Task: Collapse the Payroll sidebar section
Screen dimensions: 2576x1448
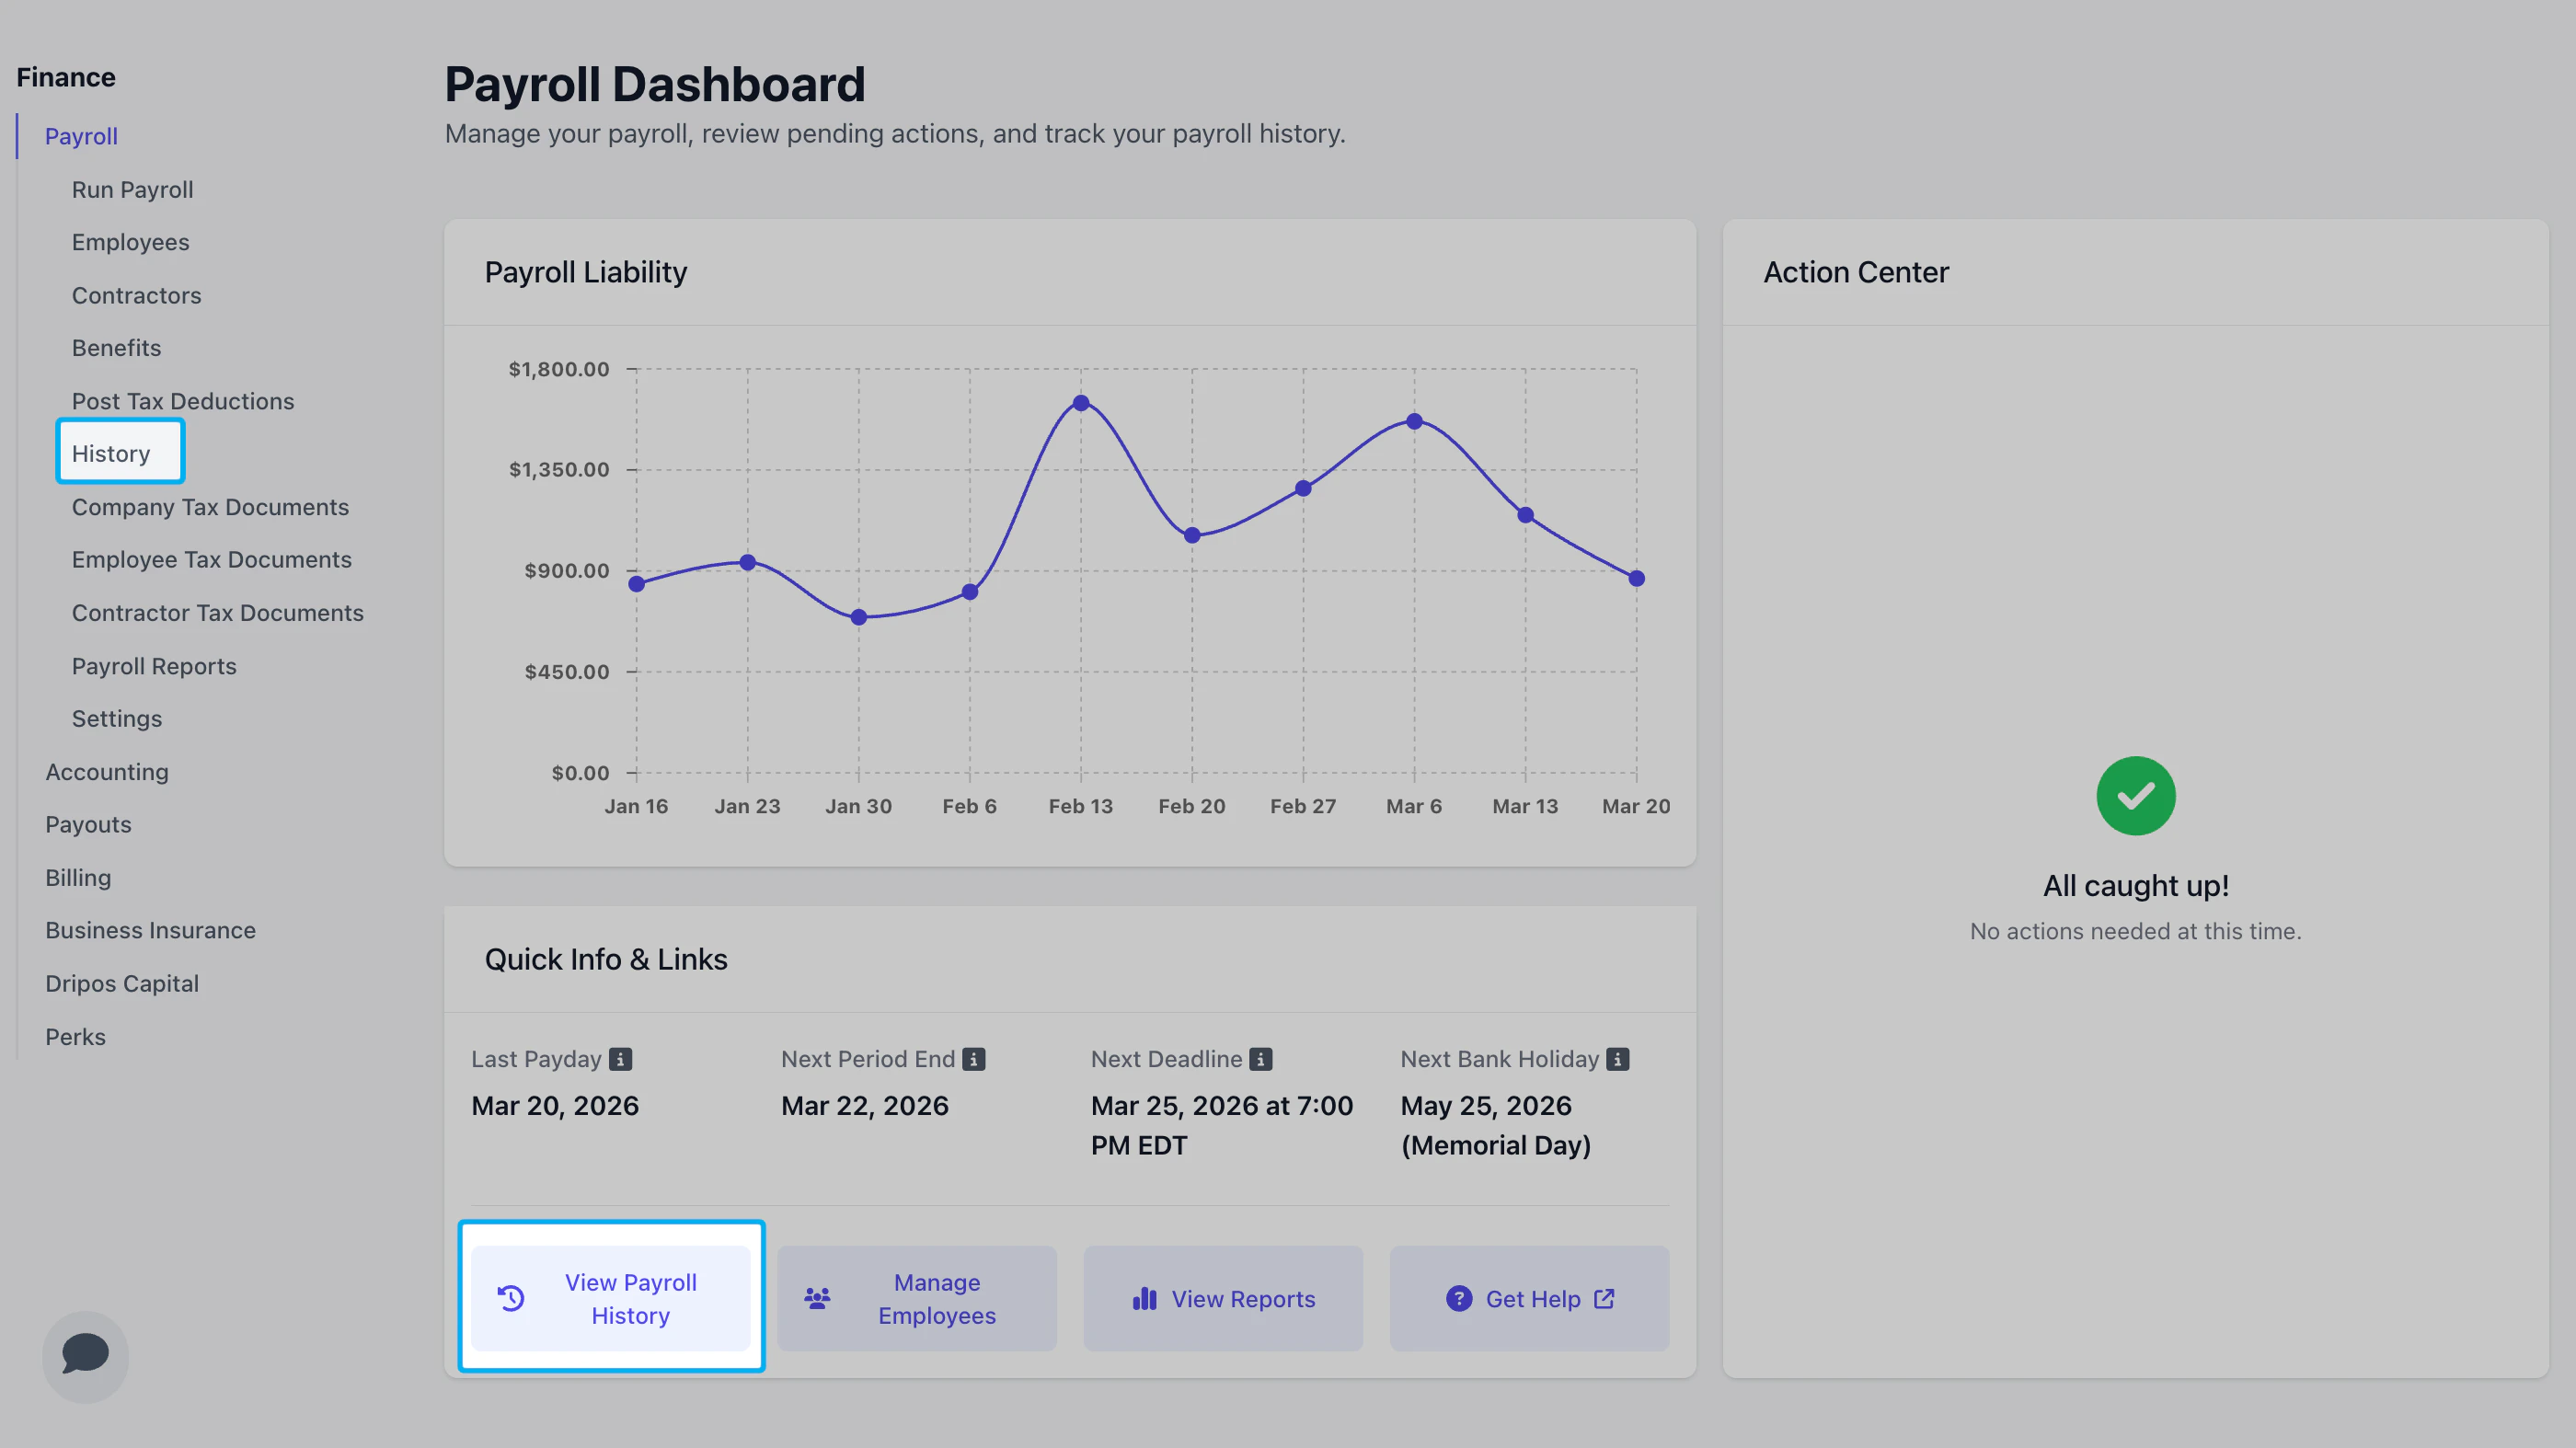Action: (81, 136)
